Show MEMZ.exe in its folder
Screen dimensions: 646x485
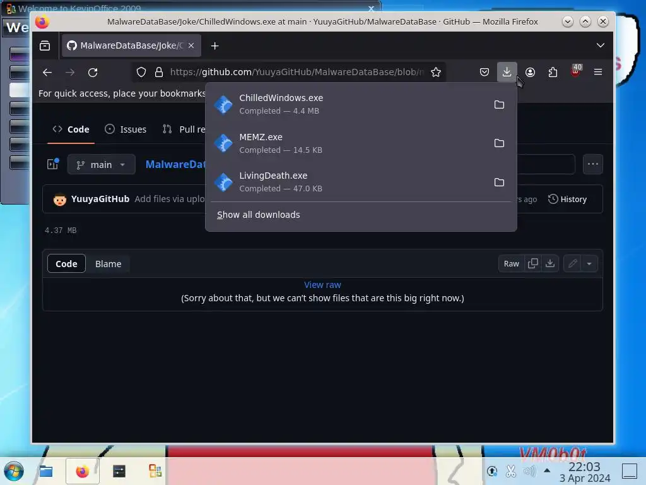click(499, 143)
